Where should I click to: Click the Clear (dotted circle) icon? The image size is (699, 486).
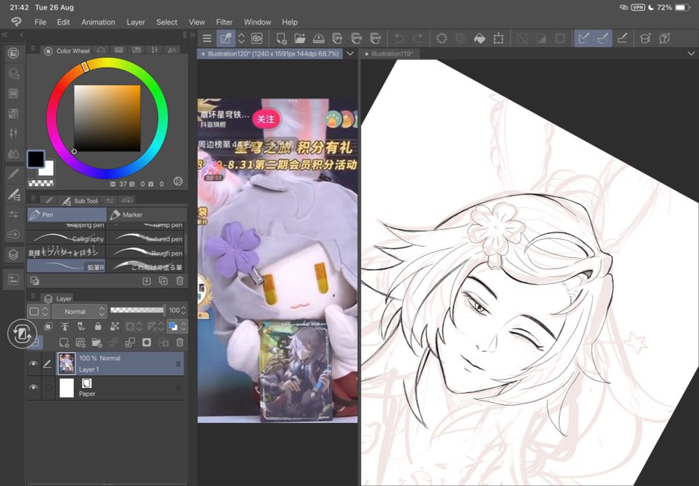(441, 38)
